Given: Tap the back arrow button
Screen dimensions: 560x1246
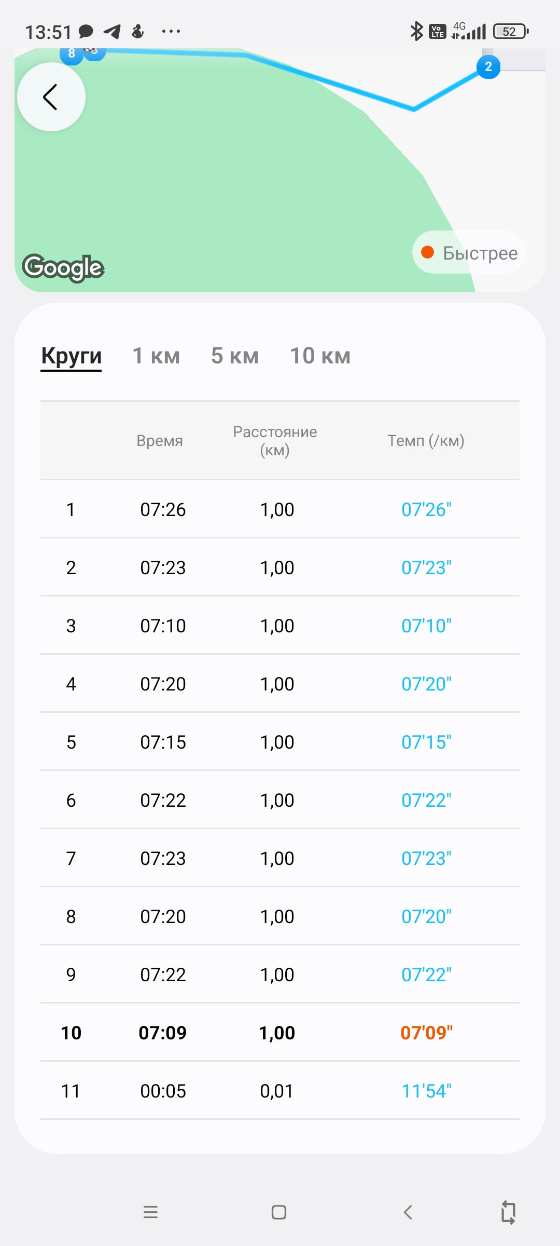Looking at the screenshot, I should point(51,97).
